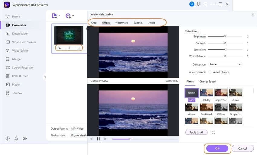This screenshot has width=257, height=155.
Task: Apply the SimpleEl... filter
Action: pyautogui.click(x=236, y=107)
